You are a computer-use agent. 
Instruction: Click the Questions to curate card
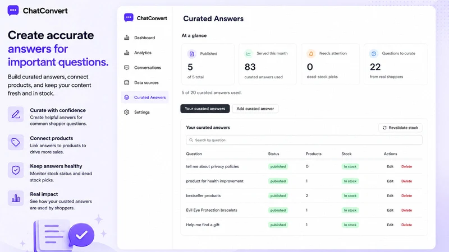[396, 64]
